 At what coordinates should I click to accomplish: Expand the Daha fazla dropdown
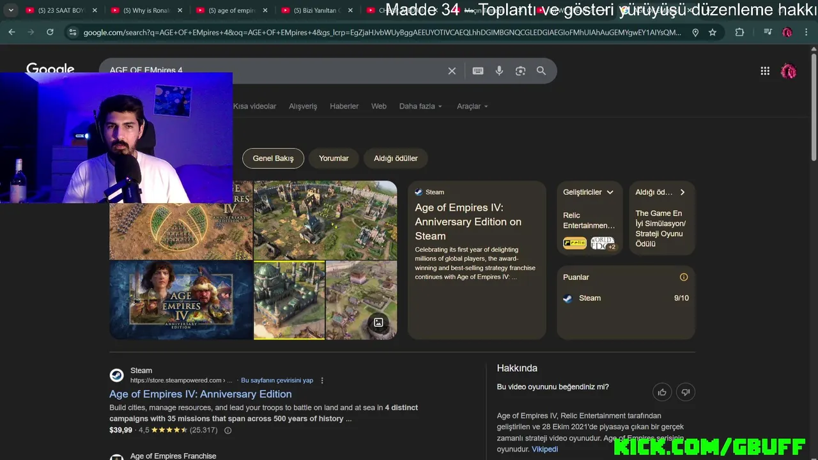tap(421, 106)
